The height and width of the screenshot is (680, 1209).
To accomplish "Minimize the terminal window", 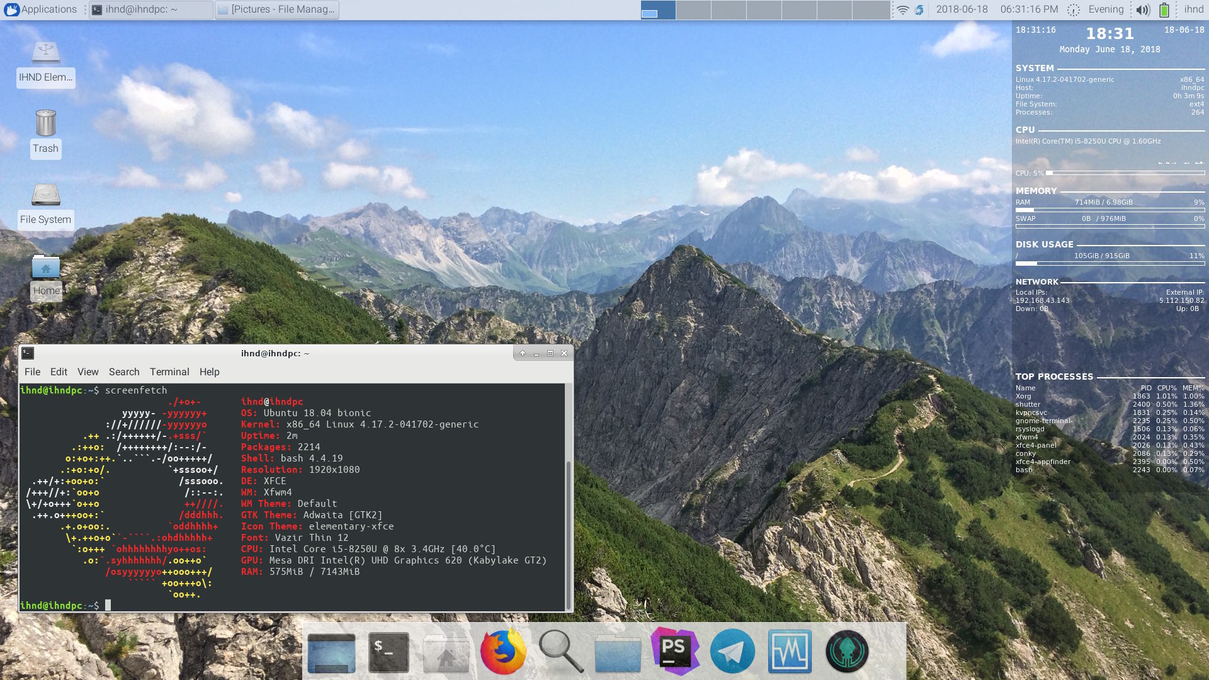I will click(536, 353).
